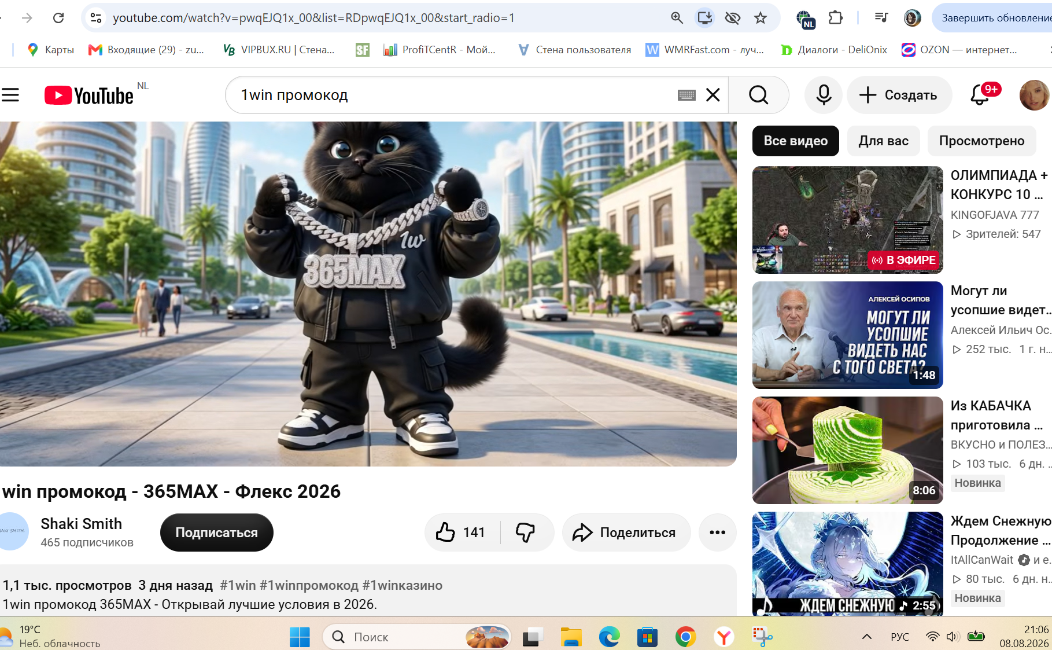The image size is (1052, 650).
Task: Run the search with magnifier button
Action: click(759, 95)
